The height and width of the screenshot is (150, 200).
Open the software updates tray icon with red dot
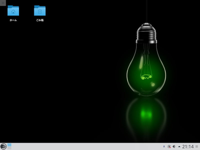pos(169,146)
